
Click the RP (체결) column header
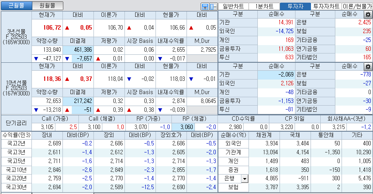(194, 118)
